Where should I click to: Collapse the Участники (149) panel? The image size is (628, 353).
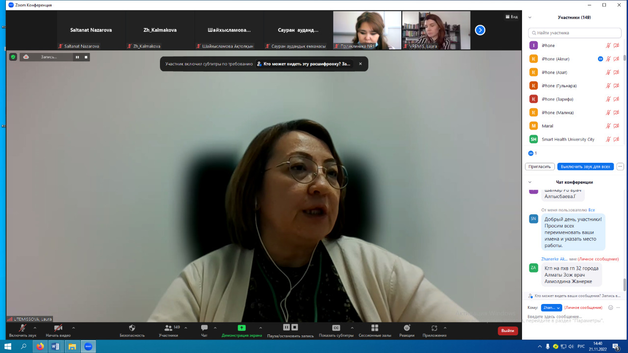[x=530, y=18]
